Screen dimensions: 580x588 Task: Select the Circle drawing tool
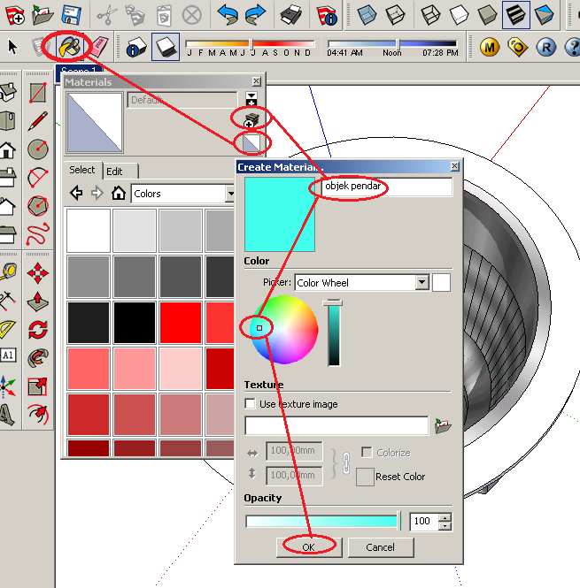pyautogui.click(x=38, y=149)
